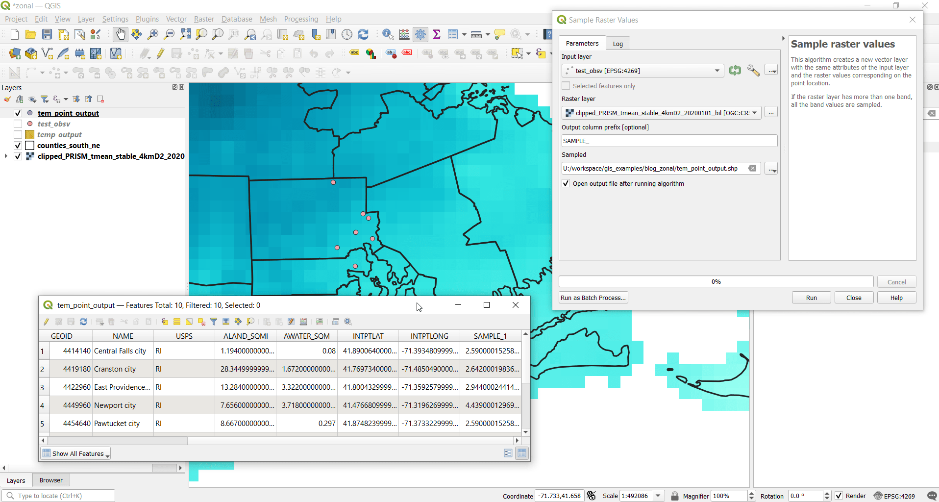939x502 pixels.
Task: Open Show All Features filter dropdown
Action: click(75, 453)
